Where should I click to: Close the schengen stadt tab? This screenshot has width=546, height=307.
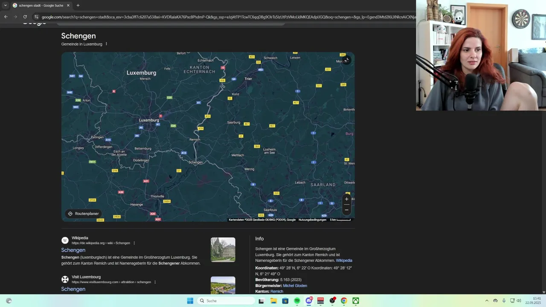click(x=69, y=6)
